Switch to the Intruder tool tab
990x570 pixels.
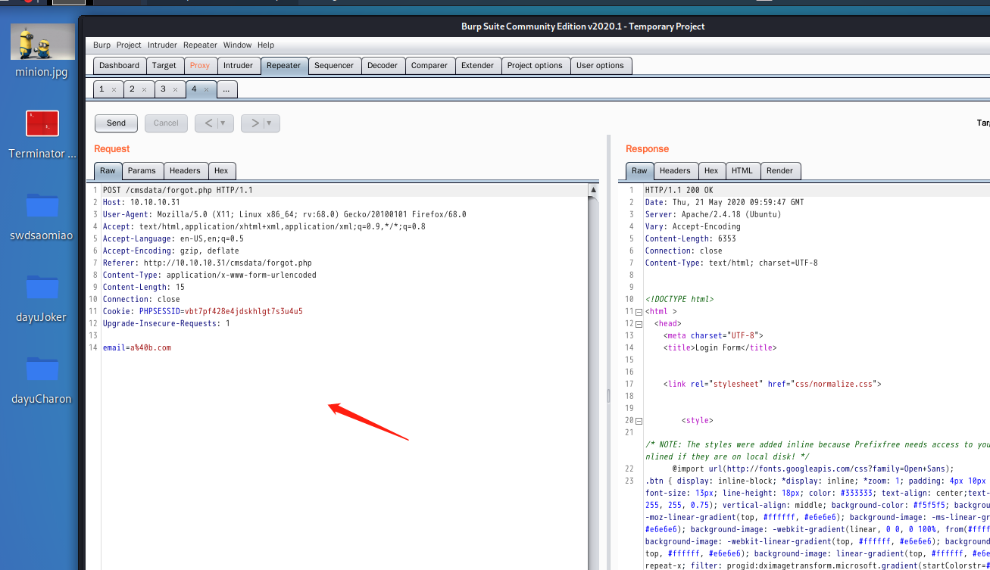(x=238, y=65)
